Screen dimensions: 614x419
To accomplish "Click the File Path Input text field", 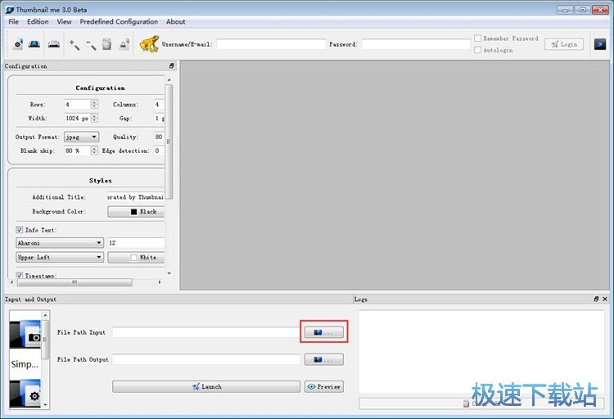I will coord(206,332).
